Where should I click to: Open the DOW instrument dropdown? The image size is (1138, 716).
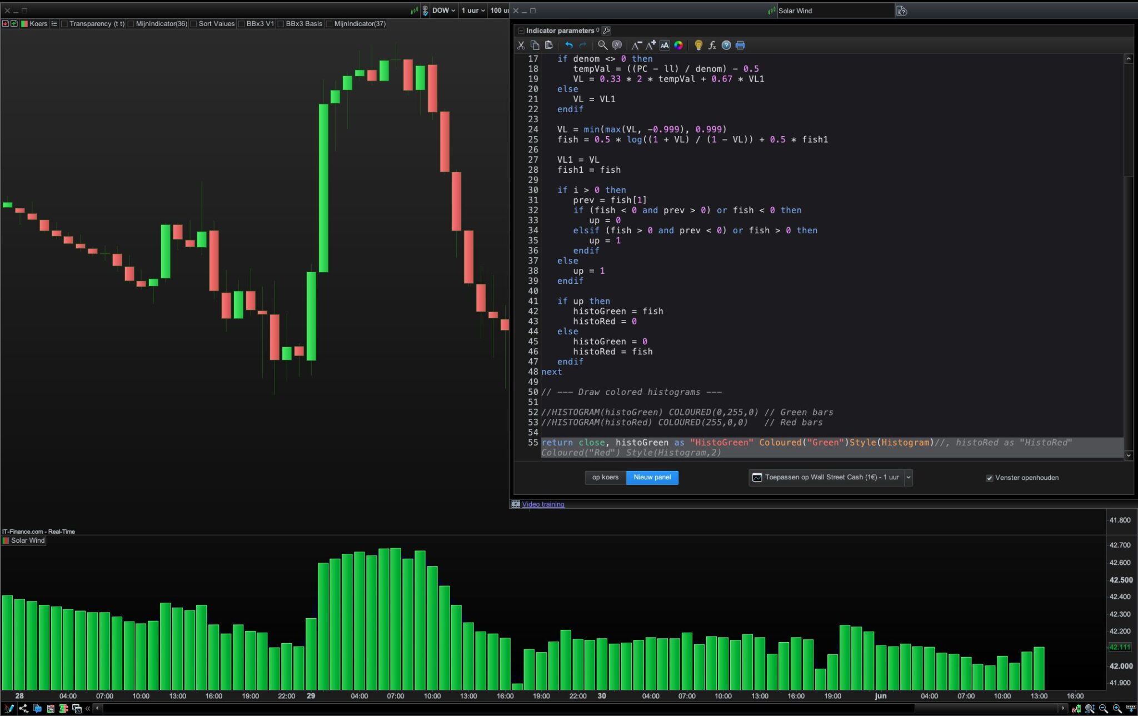pos(443,11)
